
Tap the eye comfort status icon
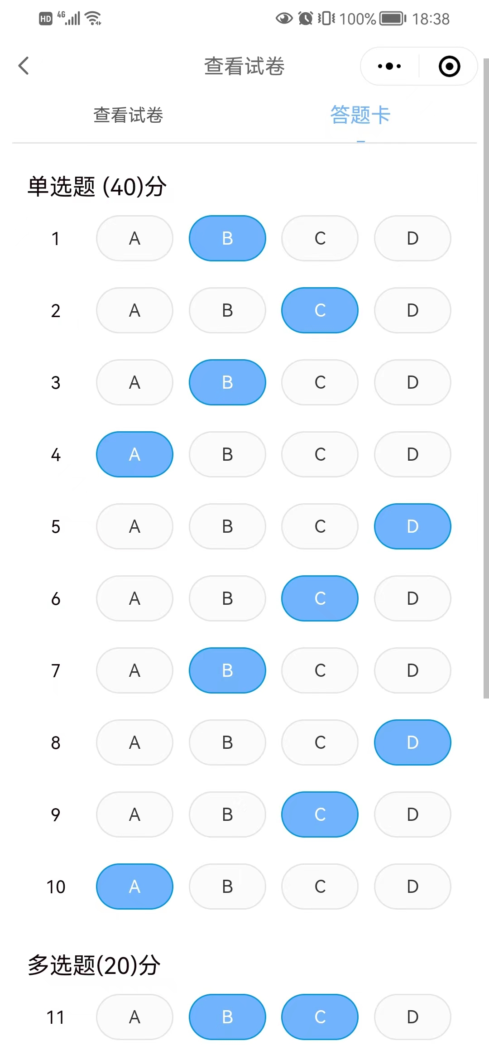click(x=284, y=19)
